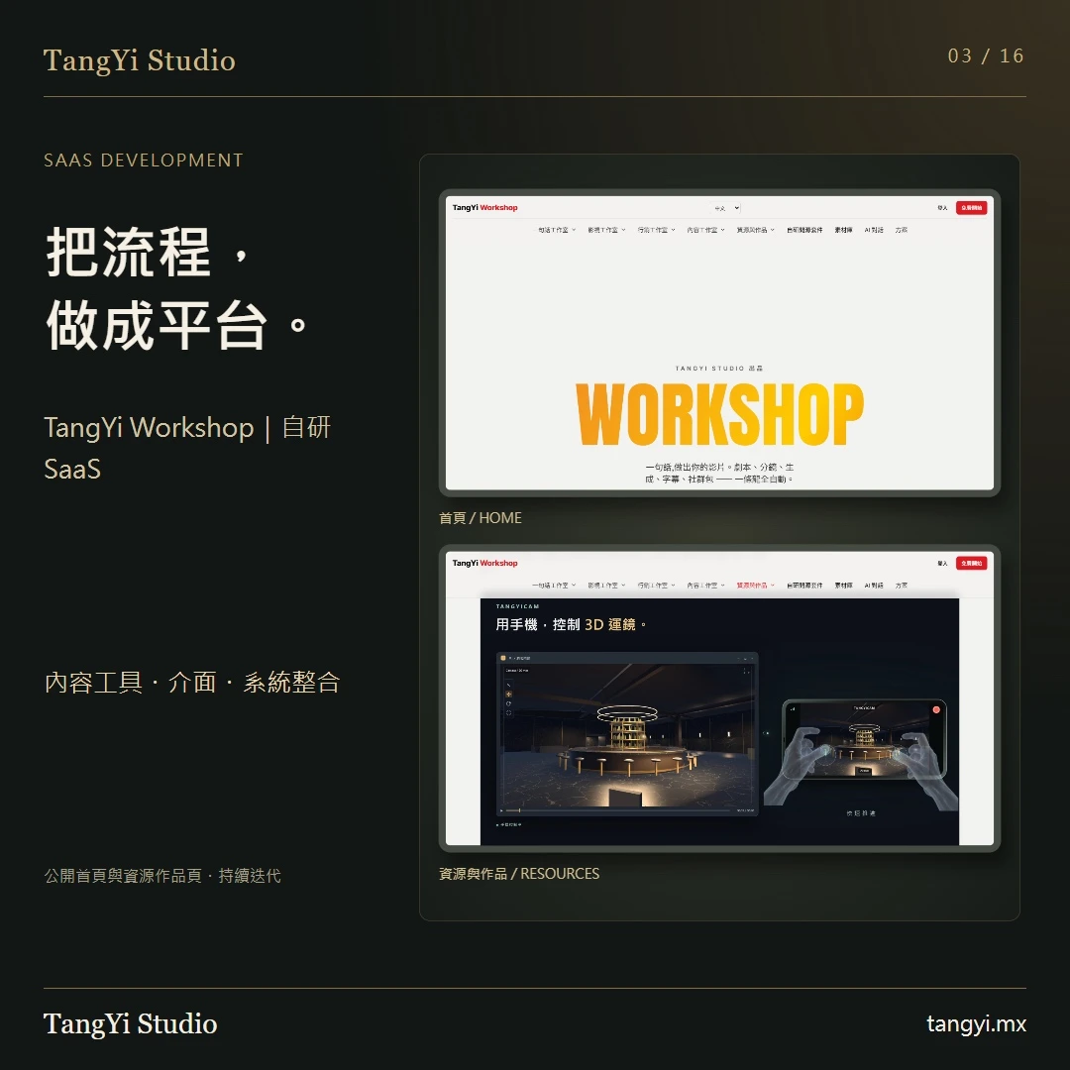Screen dimensions: 1070x1070
Task: Click 把流程,做成平台。 headline
Action: coord(177,288)
